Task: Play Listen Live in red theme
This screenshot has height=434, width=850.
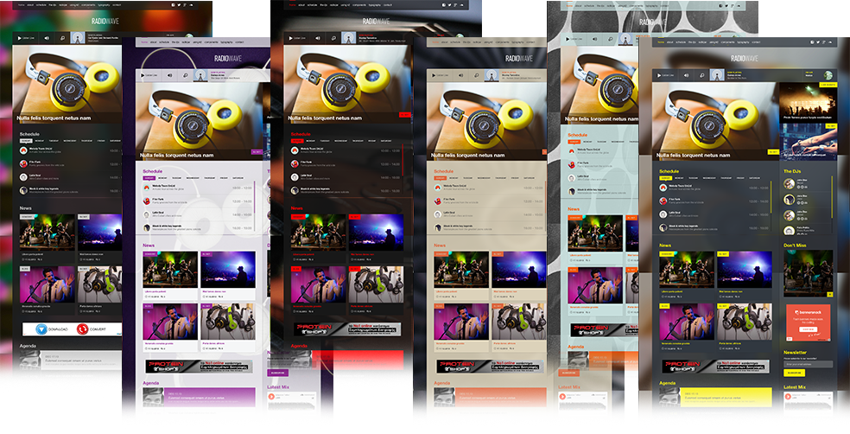Action: pyautogui.click(x=296, y=38)
